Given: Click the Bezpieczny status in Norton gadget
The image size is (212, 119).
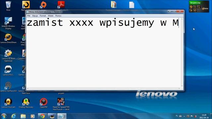Looking at the screenshot, I should click(195, 3).
